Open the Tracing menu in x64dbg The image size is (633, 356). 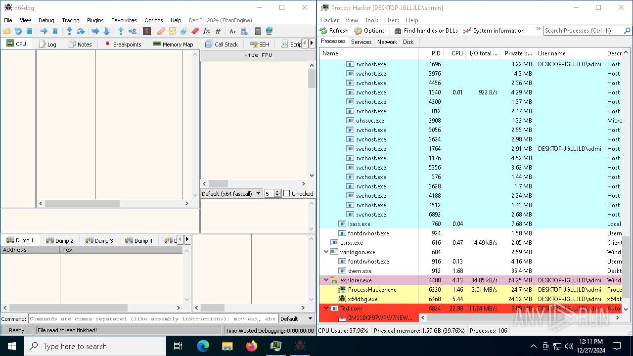pyautogui.click(x=71, y=20)
